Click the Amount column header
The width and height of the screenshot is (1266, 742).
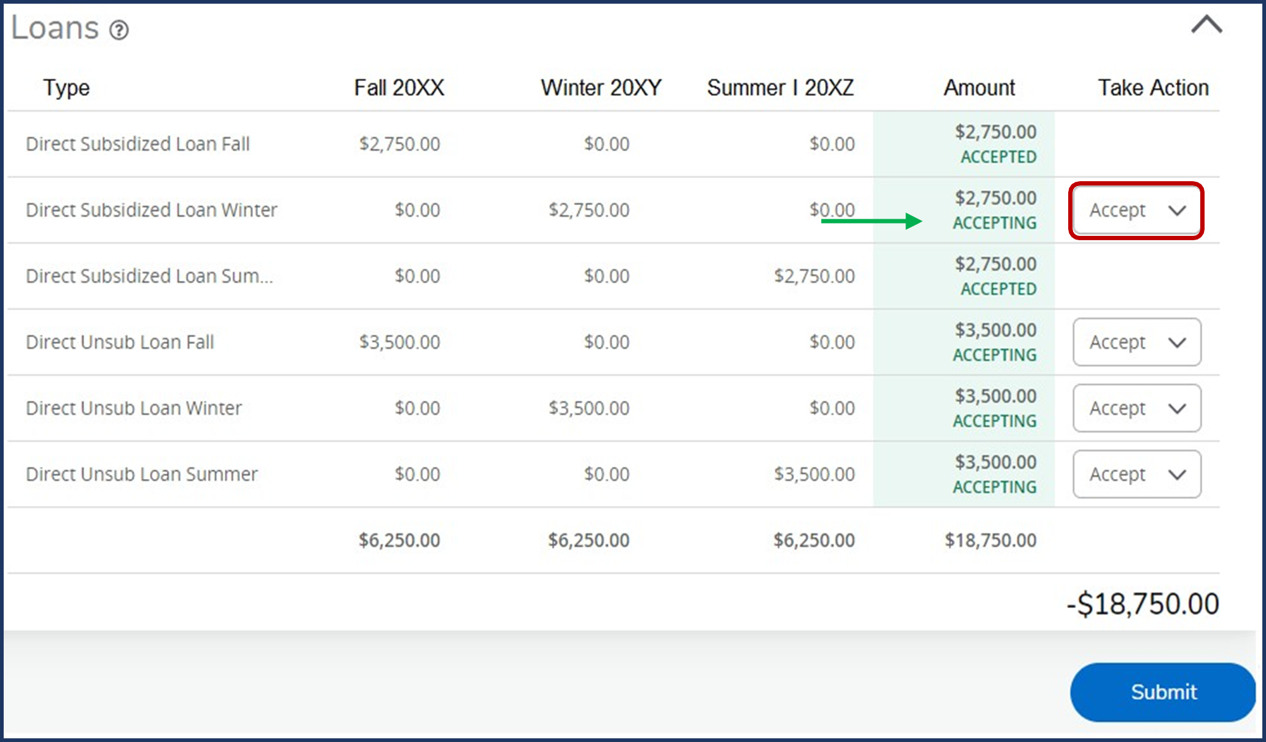tap(979, 88)
